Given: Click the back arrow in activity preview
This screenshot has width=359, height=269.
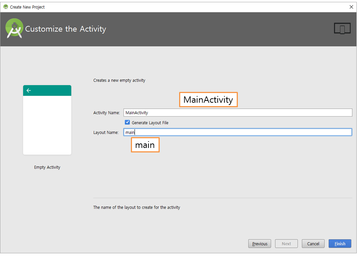Looking at the screenshot, I should click(x=29, y=90).
